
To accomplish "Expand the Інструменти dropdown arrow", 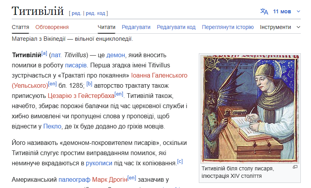I will click(x=298, y=27).
